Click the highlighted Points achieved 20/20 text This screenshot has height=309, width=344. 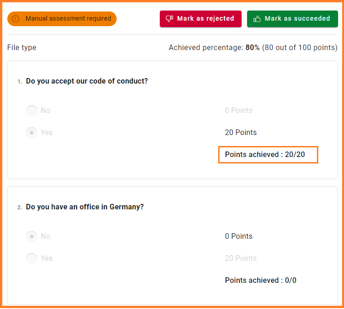265,155
